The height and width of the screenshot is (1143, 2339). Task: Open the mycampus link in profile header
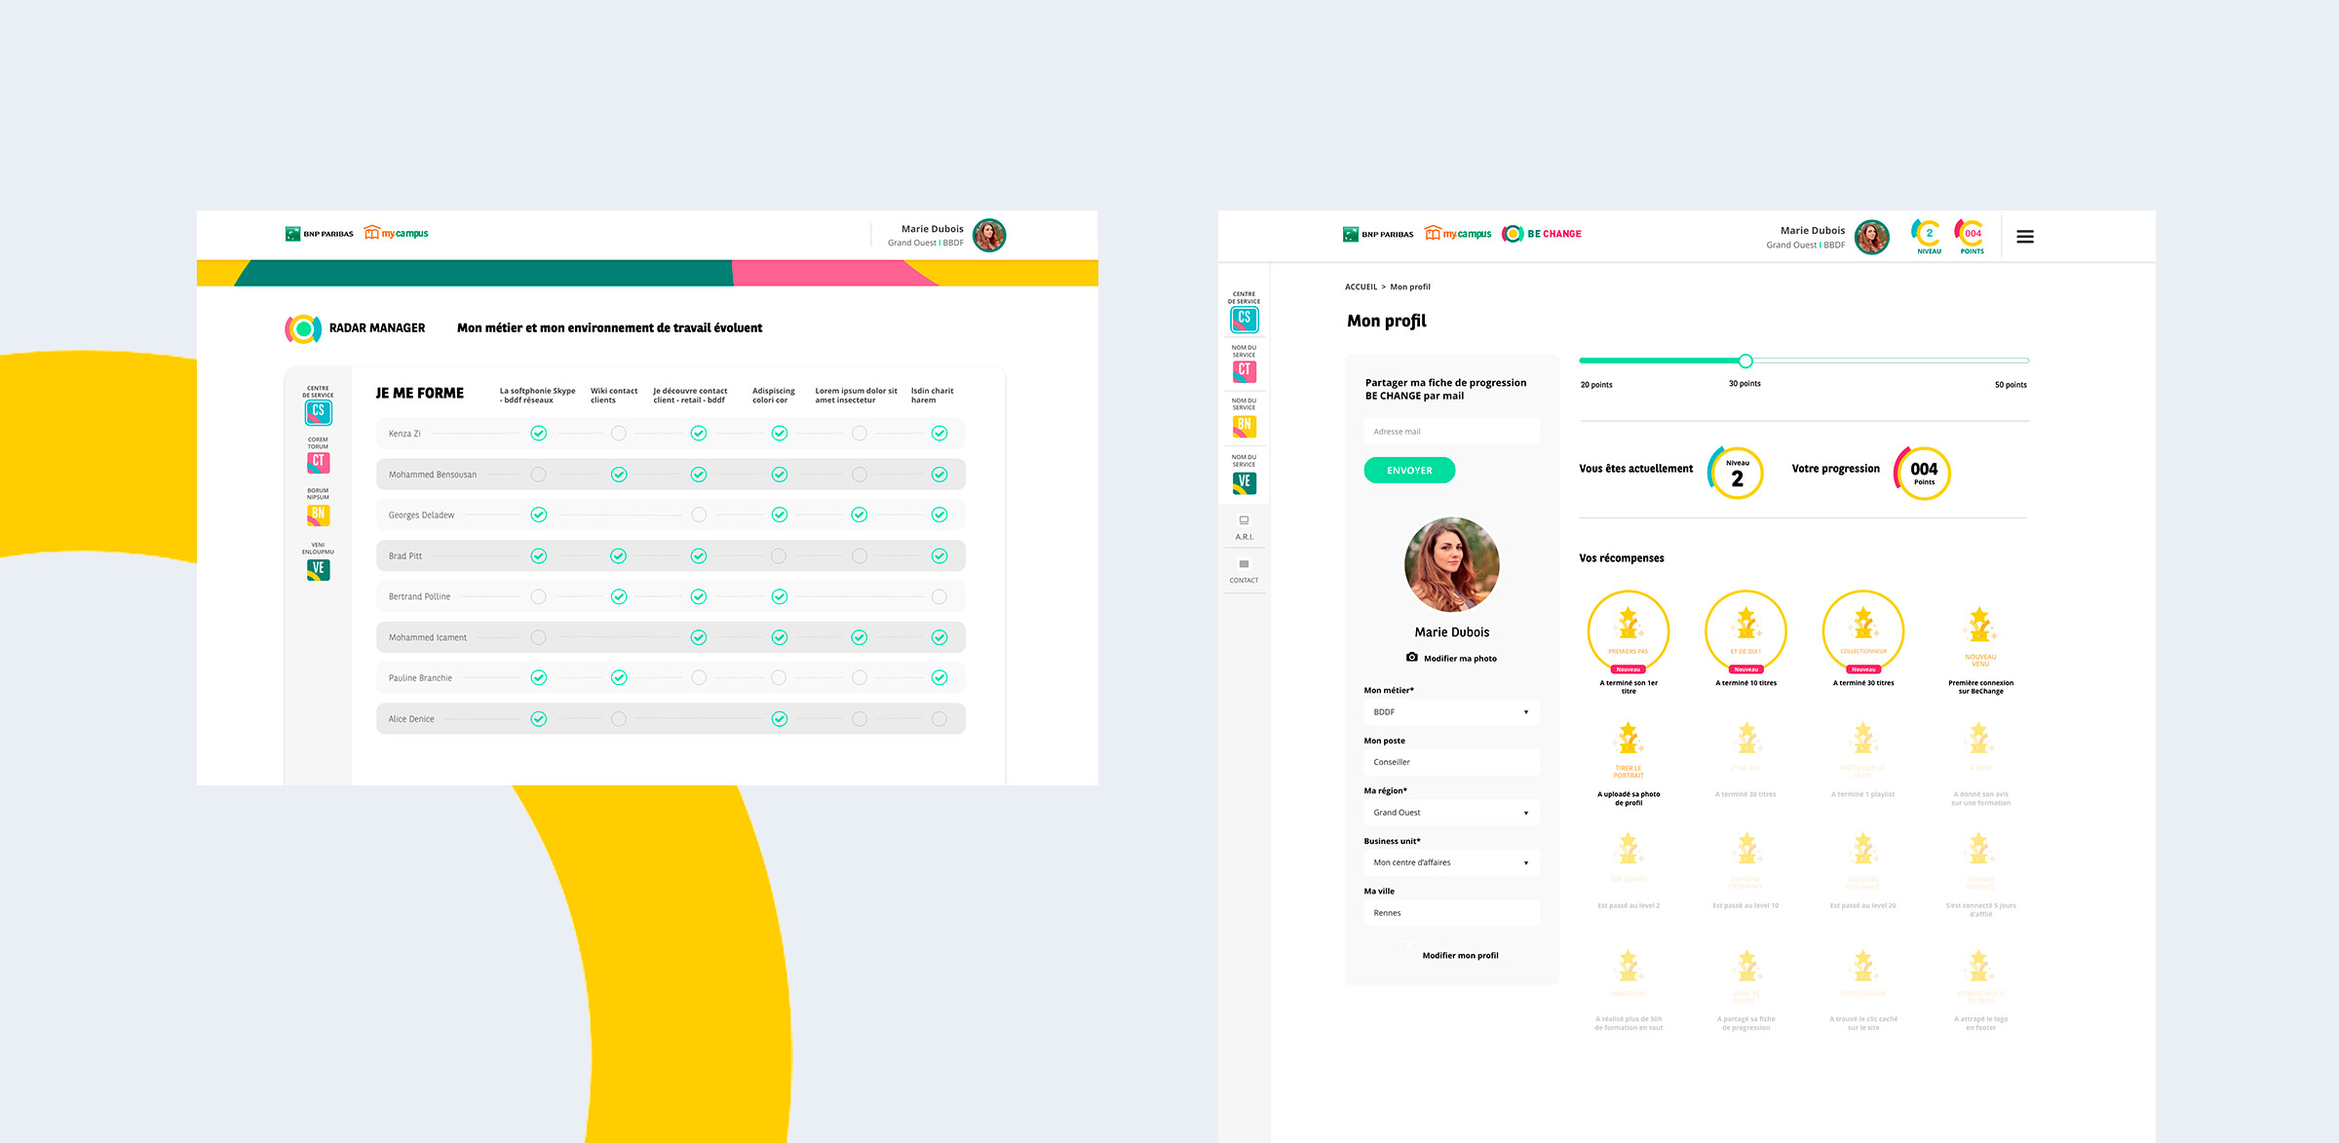(x=1458, y=234)
